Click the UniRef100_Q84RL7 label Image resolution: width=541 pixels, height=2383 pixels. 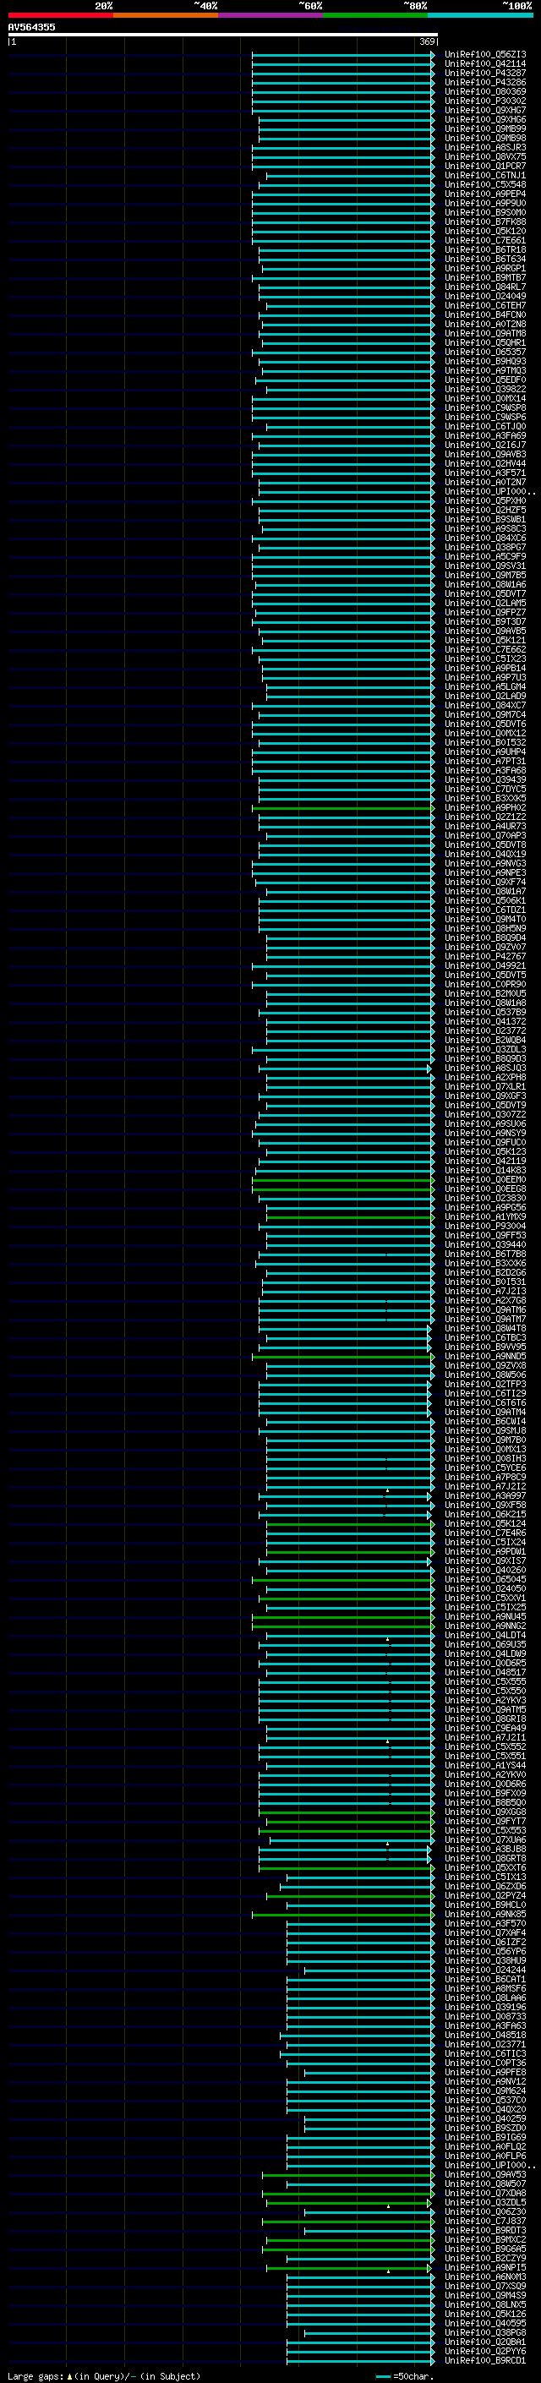pos(485,287)
